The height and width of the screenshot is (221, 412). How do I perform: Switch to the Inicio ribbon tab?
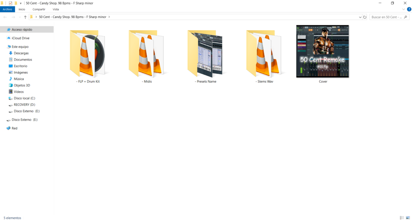pyautogui.click(x=22, y=9)
